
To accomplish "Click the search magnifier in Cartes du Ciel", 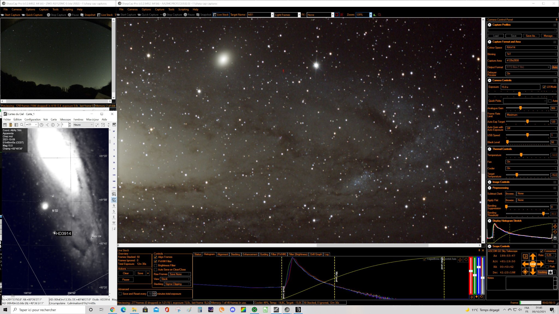I will [22, 125].
